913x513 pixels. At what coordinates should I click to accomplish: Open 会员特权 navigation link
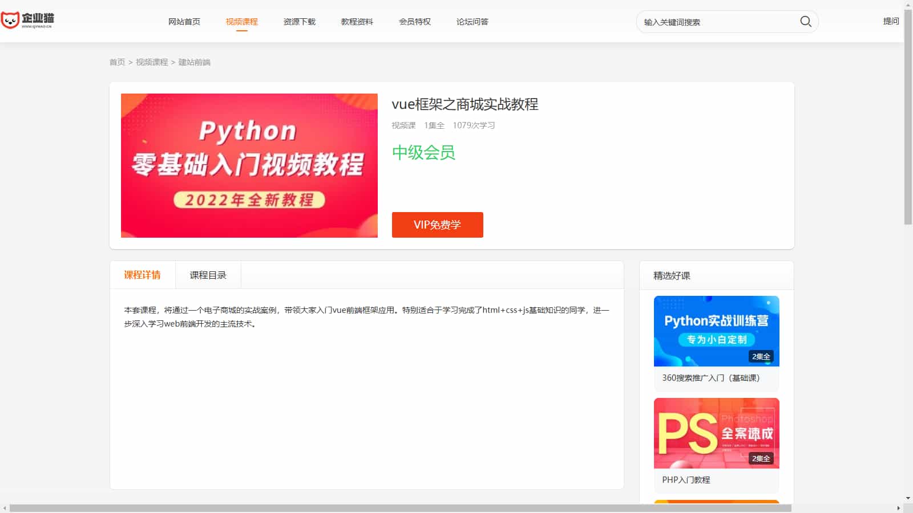414,22
